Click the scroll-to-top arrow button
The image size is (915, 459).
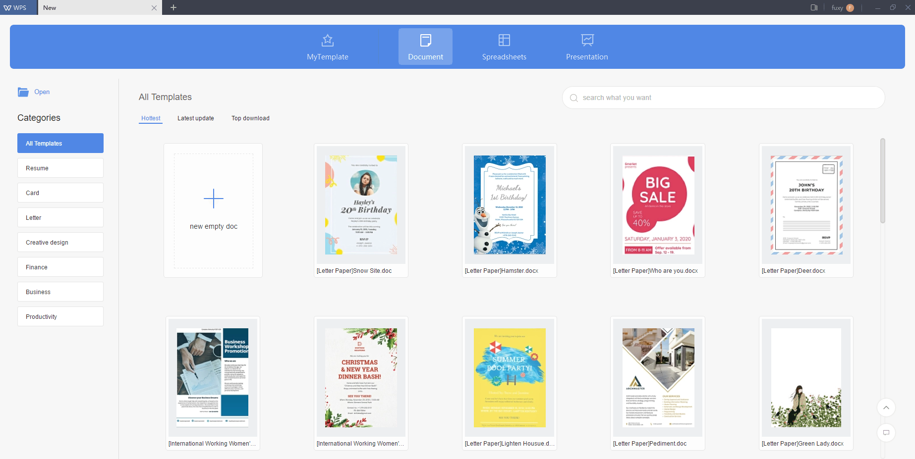click(x=886, y=408)
